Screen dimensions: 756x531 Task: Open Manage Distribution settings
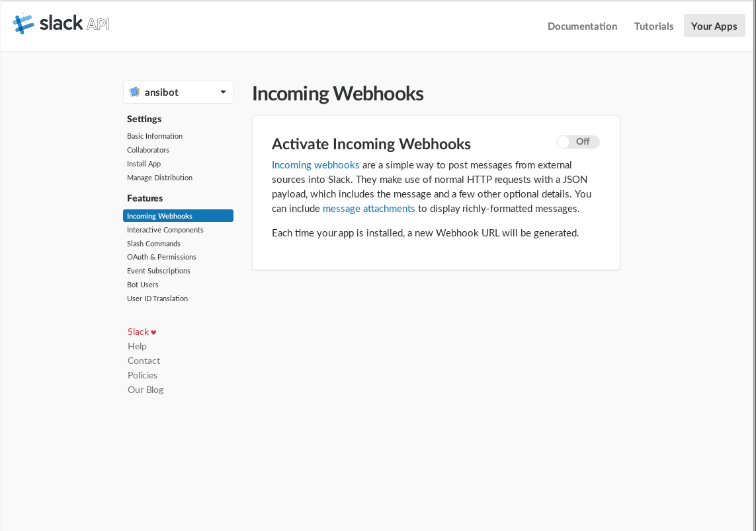159,178
